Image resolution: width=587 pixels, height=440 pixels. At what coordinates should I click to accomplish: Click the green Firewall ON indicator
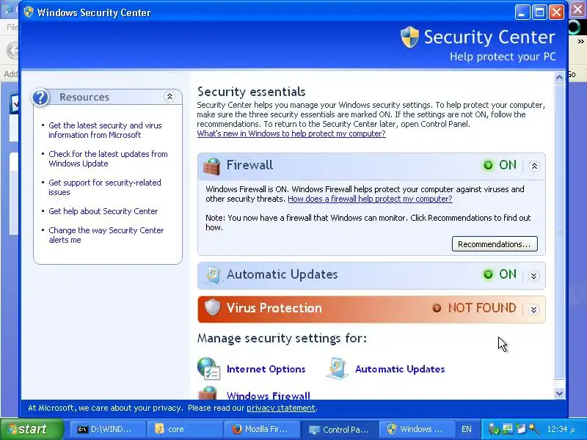click(488, 165)
